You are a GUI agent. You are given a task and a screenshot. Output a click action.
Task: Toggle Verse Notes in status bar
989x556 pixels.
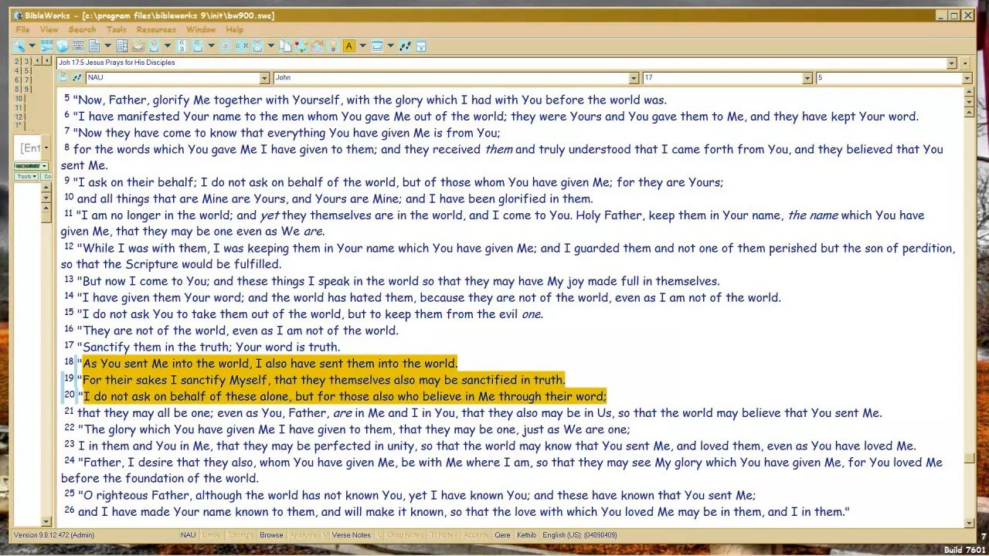tap(352, 535)
